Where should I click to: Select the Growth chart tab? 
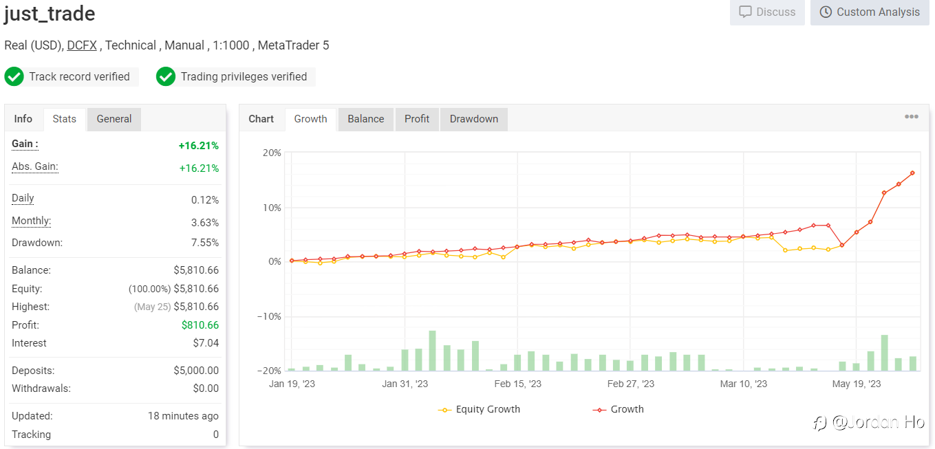311,119
